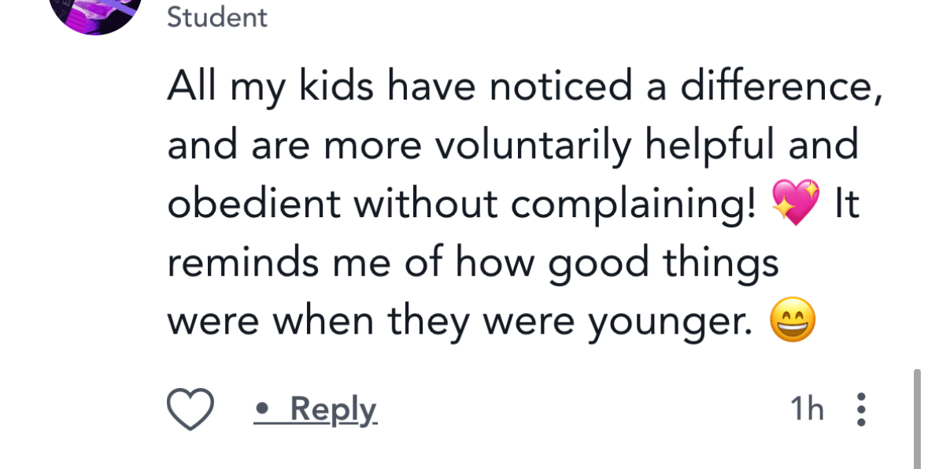Screen dimensions: 928x469
Task: Click the word "complaining!" in the comment
Action: click(x=634, y=205)
